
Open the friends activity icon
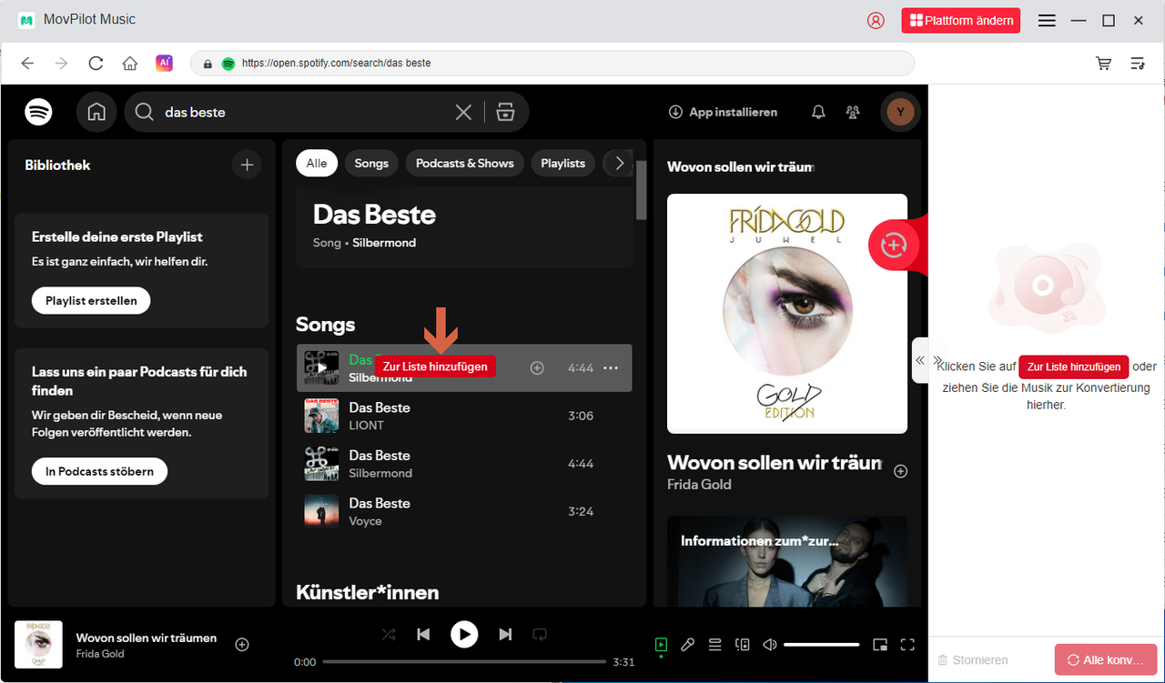click(853, 112)
